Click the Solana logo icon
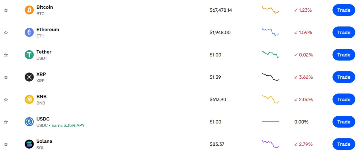The height and width of the screenshot is (157, 359). coord(29,144)
